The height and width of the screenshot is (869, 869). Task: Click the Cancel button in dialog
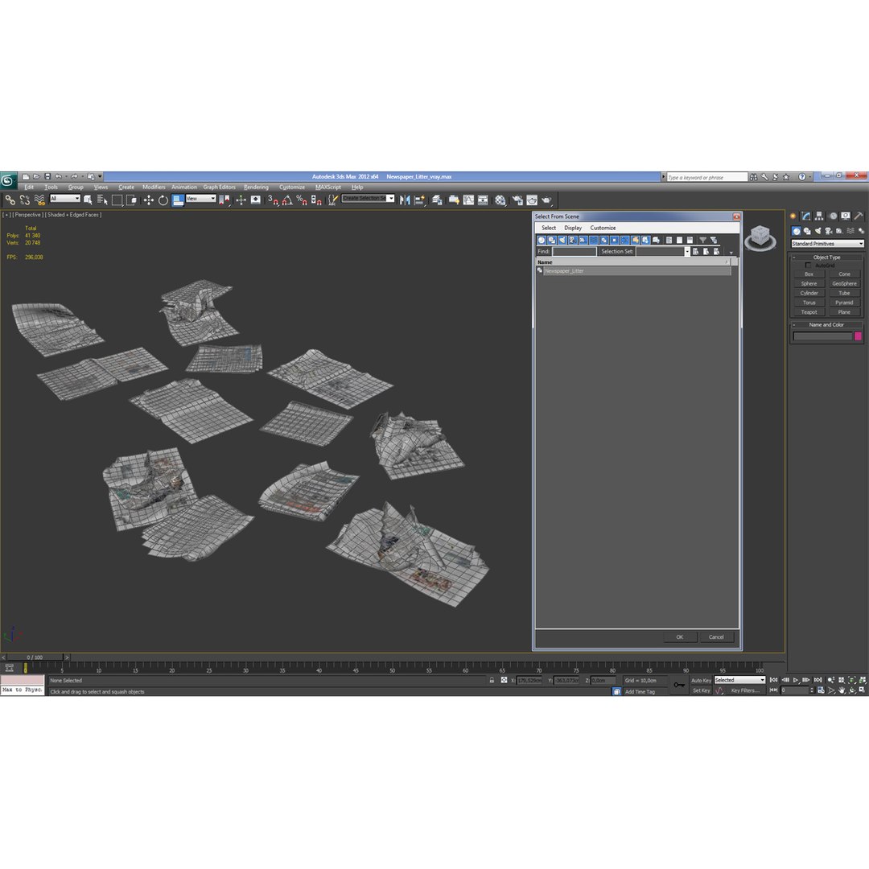coord(716,637)
